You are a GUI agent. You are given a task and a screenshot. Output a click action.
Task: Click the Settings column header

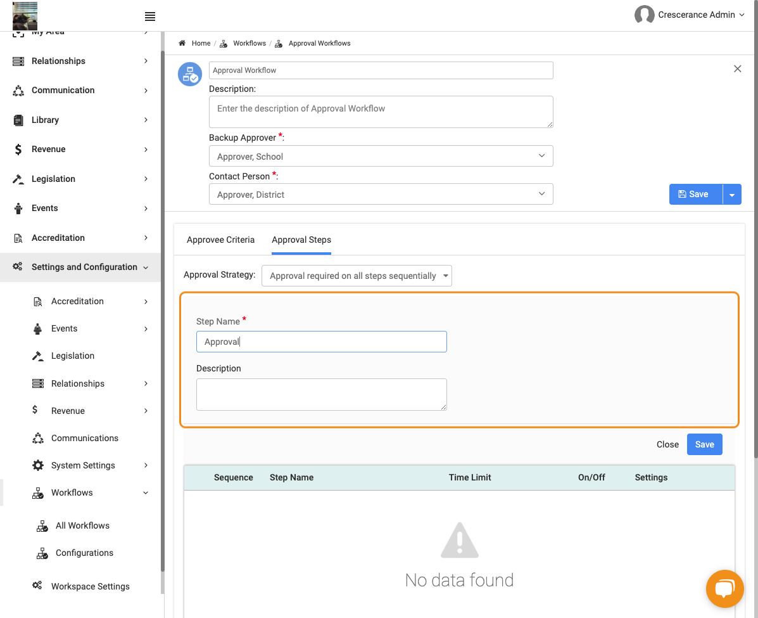[651, 478]
